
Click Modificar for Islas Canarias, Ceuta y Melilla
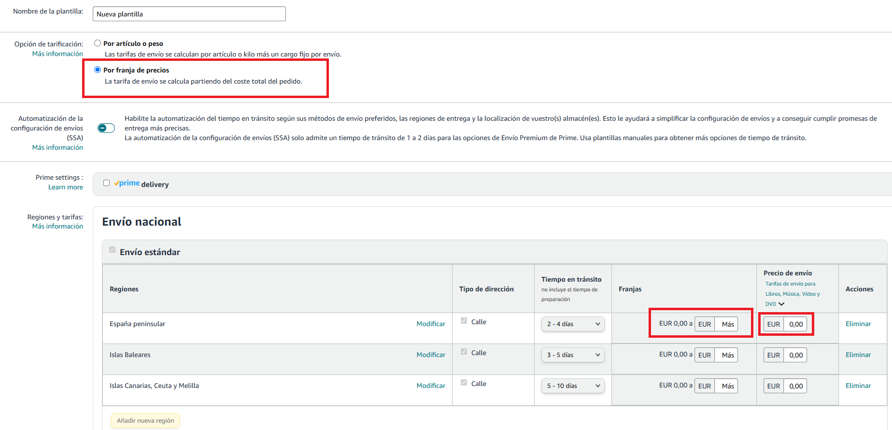pyautogui.click(x=431, y=386)
